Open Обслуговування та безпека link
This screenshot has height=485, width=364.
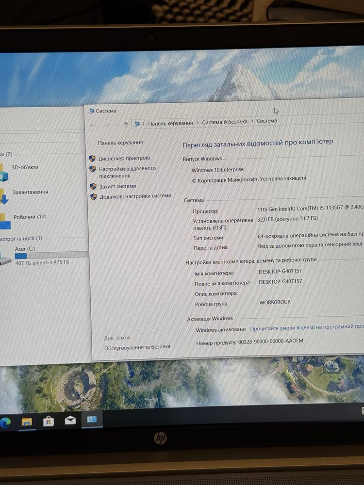tap(137, 347)
